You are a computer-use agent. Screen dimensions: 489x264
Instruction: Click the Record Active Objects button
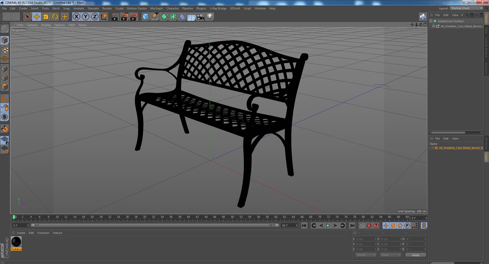tap(362, 225)
